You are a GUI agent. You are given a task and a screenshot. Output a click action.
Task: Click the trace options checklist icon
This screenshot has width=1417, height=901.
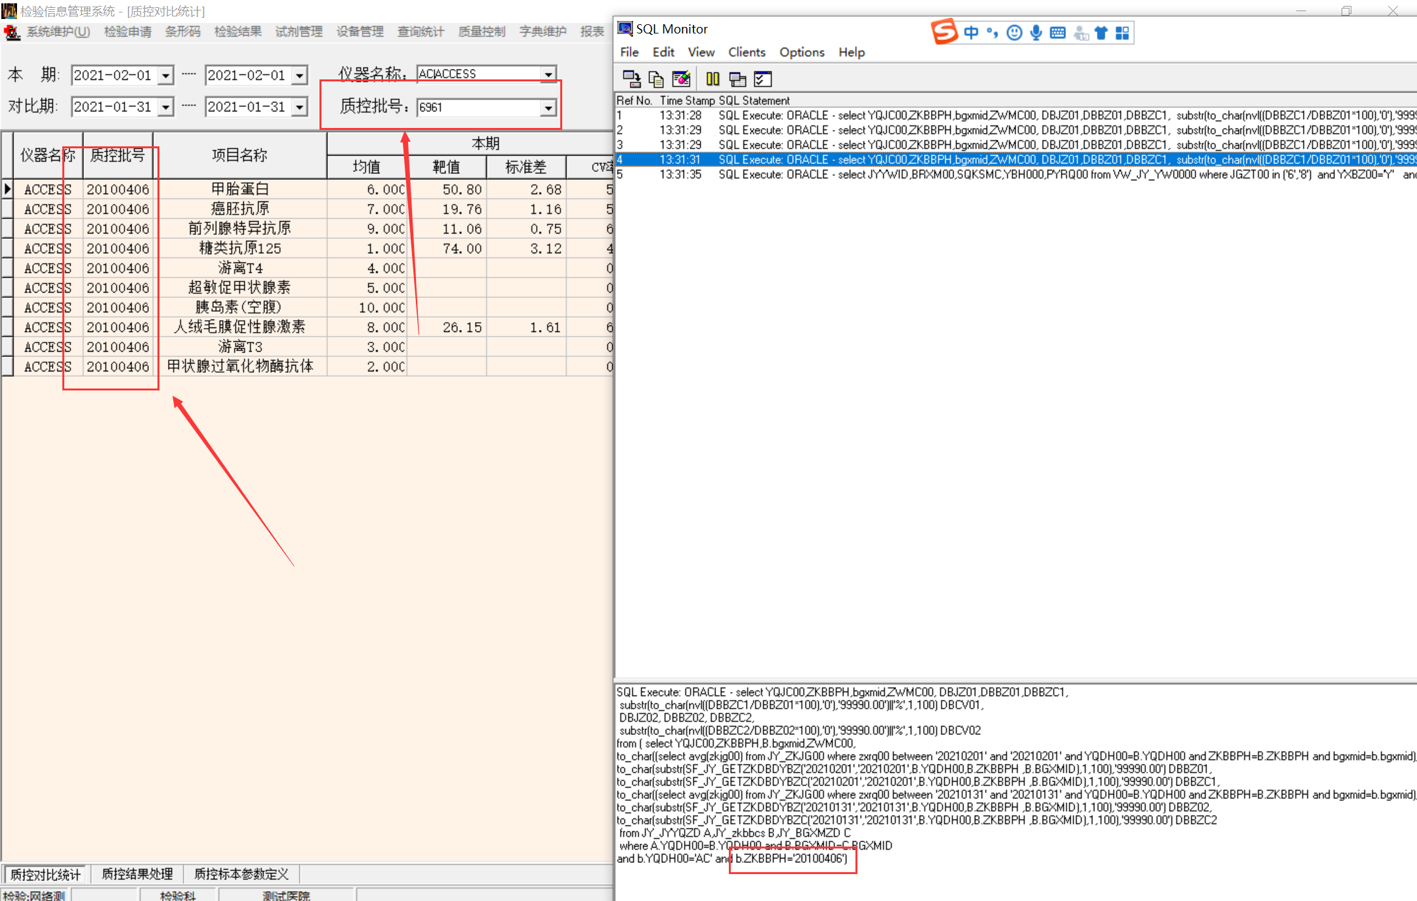763,79
